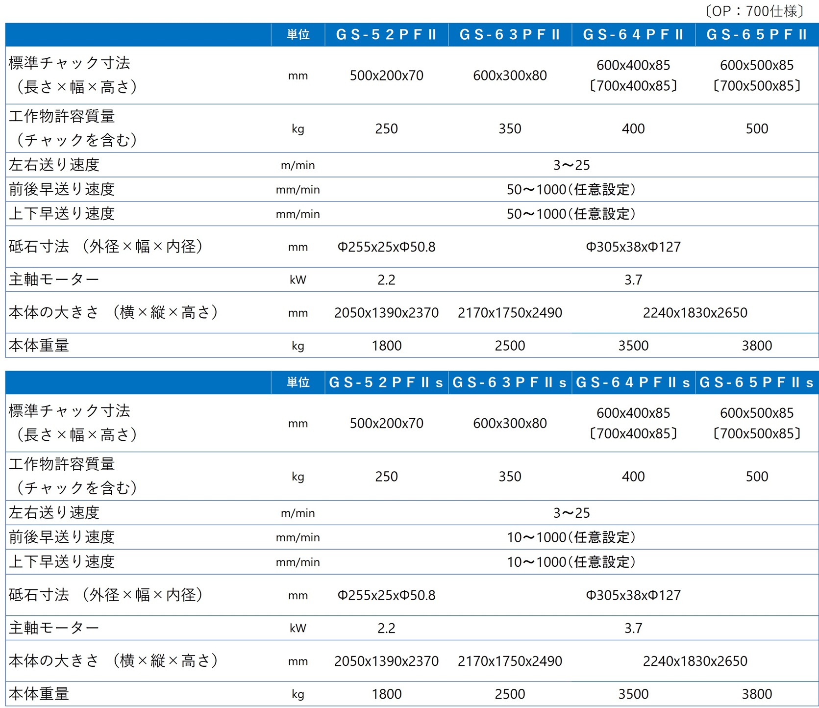The image size is (819, 708).
Task: Select the GS-64PFⅡ column header
Action: [x=633, y=35]
